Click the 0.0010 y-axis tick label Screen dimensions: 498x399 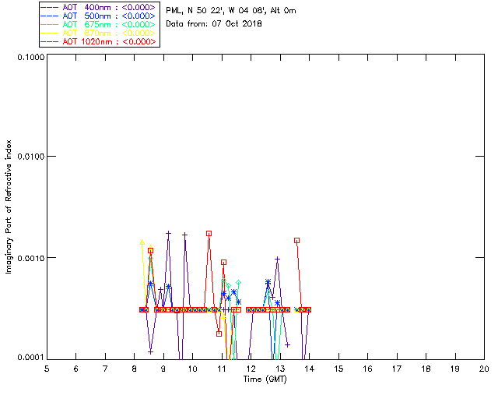coord(29,257)
